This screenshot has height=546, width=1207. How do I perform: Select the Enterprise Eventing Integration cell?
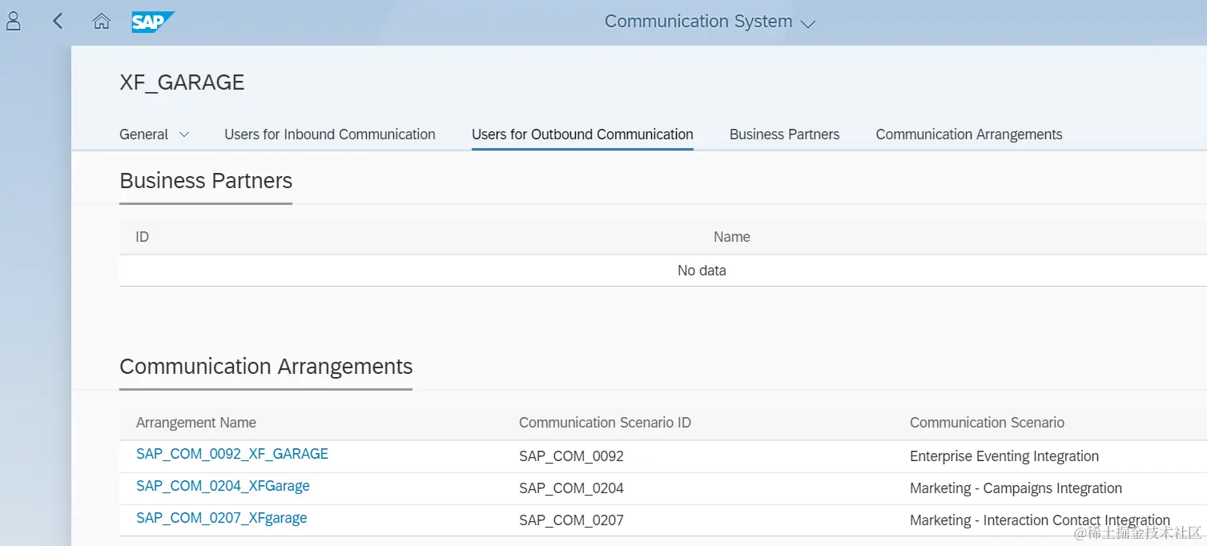pyautogui.click(x=1004, y=456)
